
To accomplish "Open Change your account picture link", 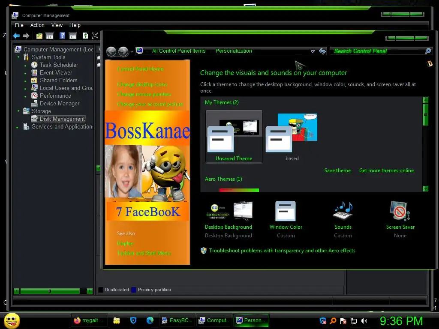I will pos(150,104).
